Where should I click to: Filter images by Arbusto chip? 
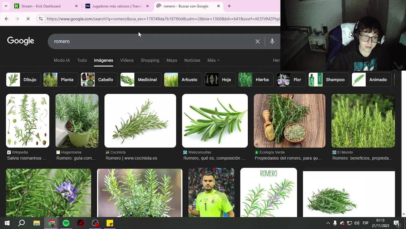183,80
